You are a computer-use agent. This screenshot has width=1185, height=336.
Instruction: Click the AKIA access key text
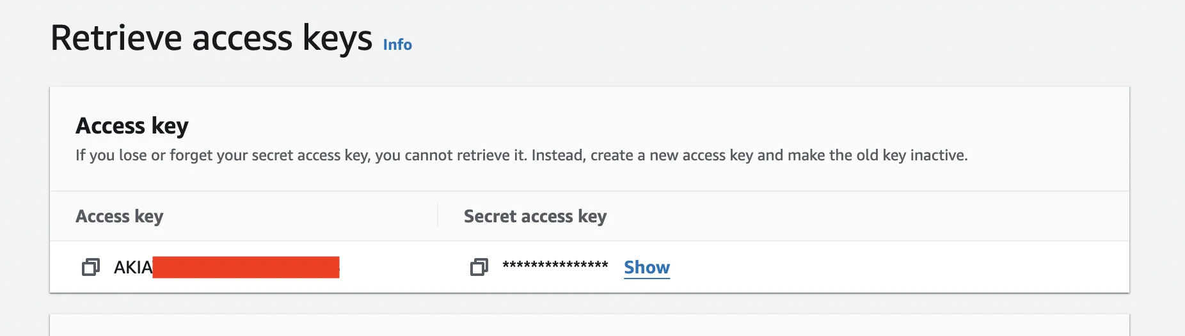(132, 267)
